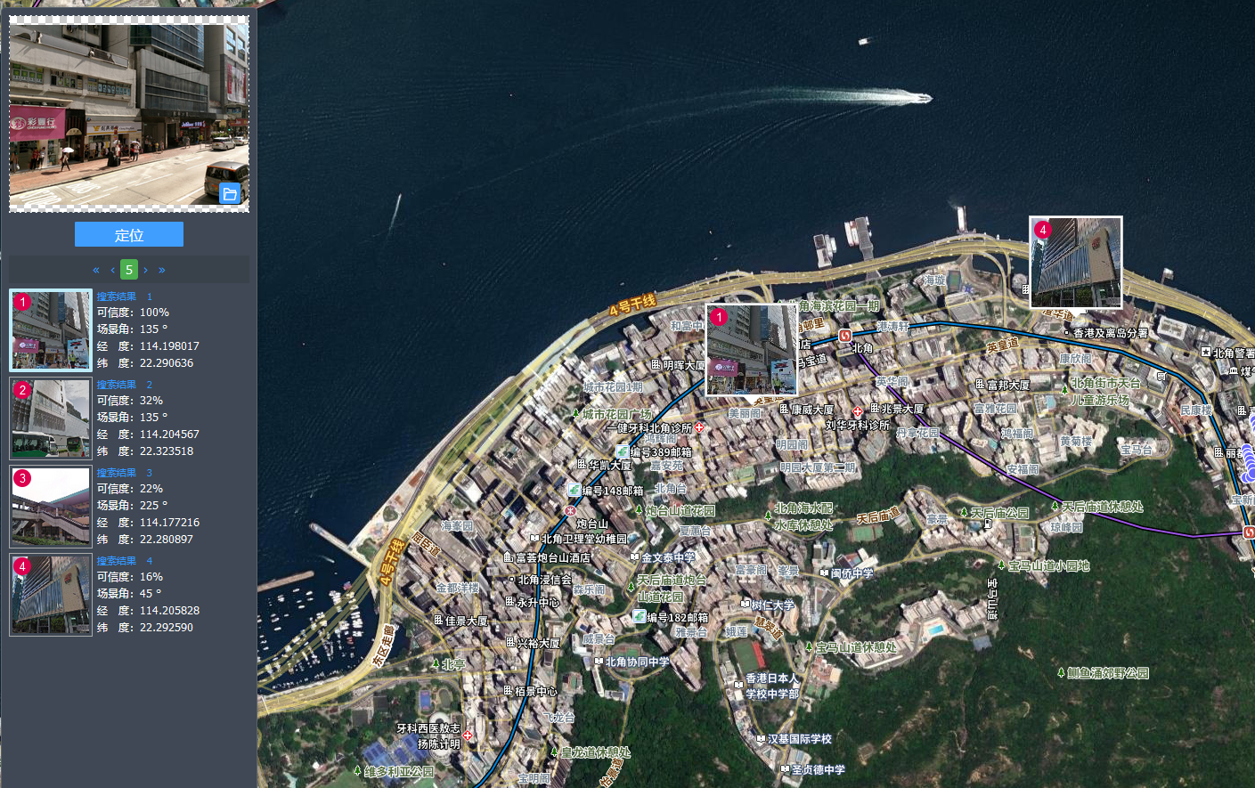The width and height of the screenshot is (1255, 788).
Task: Select page 5 in the pagination
Action: click(x=129, y=270)
